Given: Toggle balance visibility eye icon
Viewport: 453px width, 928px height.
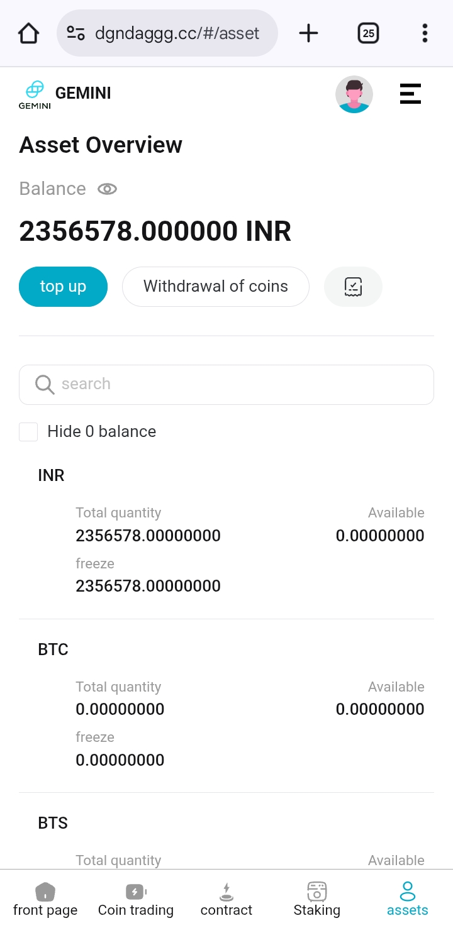Looking at the screenshot, I should [107, 189].
